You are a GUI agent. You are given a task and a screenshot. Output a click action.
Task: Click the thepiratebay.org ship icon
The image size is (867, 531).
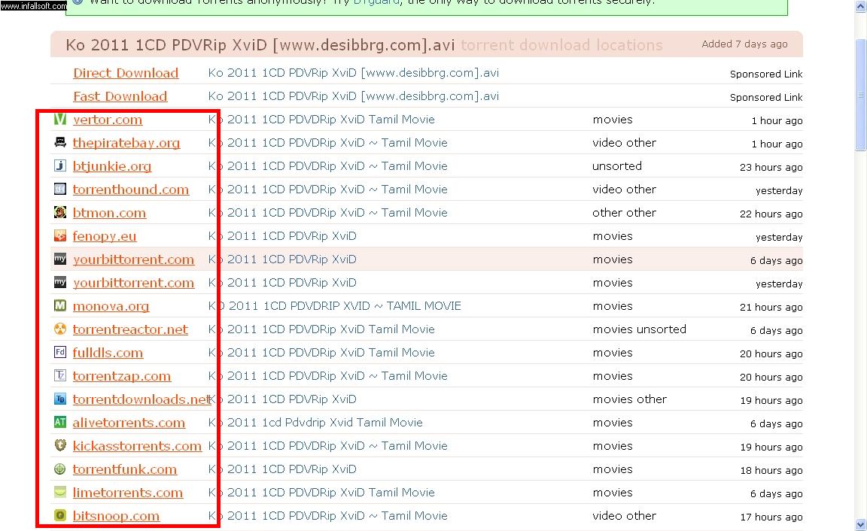coord(59,143)
